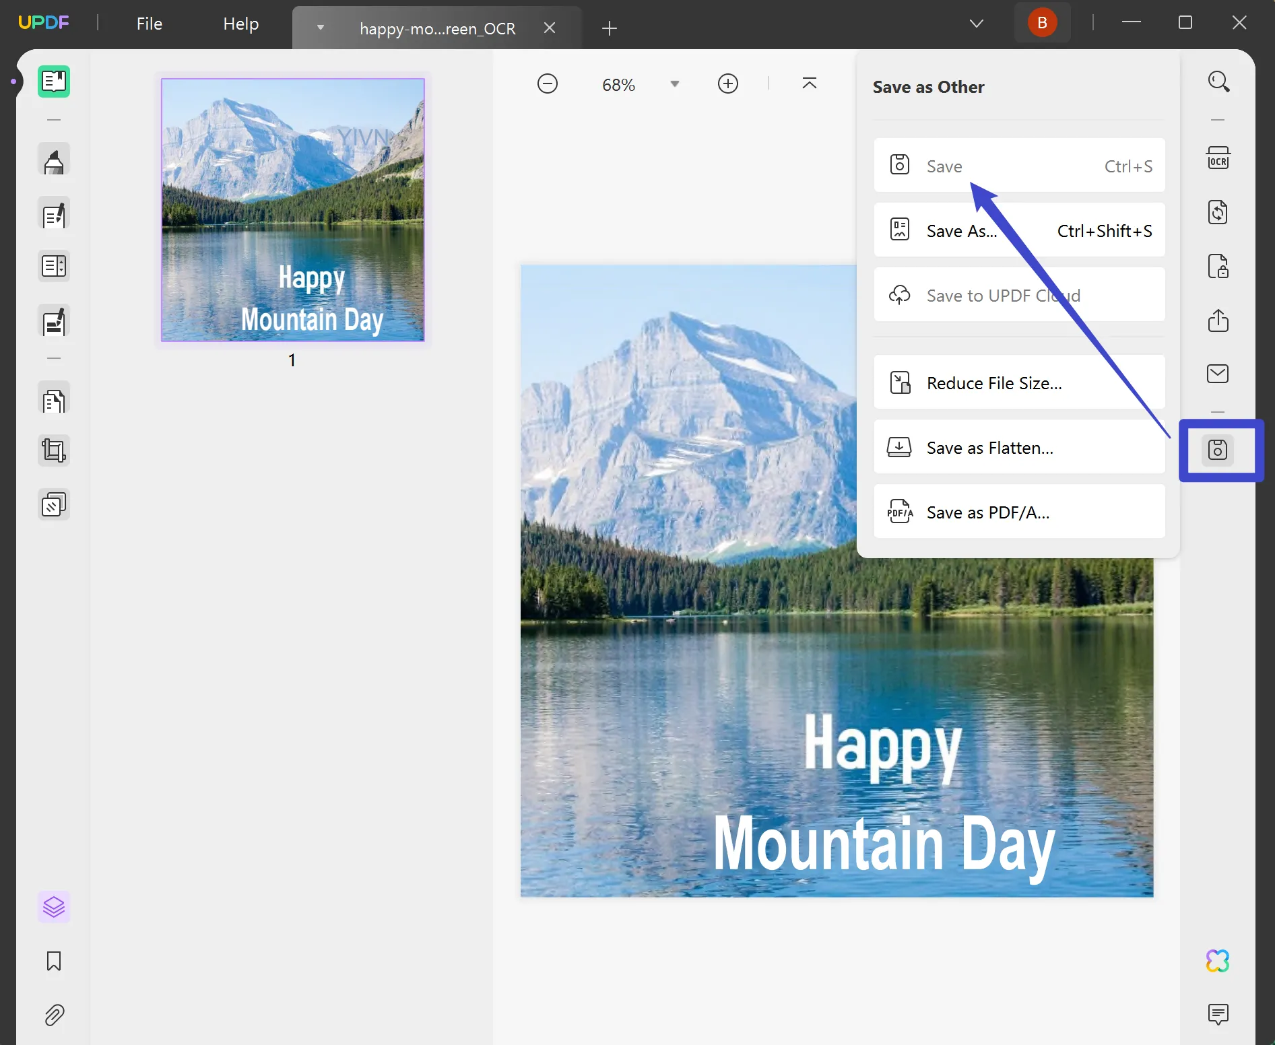Open the Organize Pages tool
The width and height of the screenshot is (1275, 1045).
coord(54,266)
